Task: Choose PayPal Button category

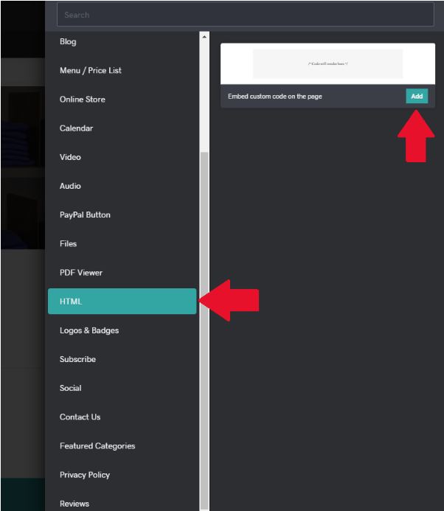Action: point(85,215)
